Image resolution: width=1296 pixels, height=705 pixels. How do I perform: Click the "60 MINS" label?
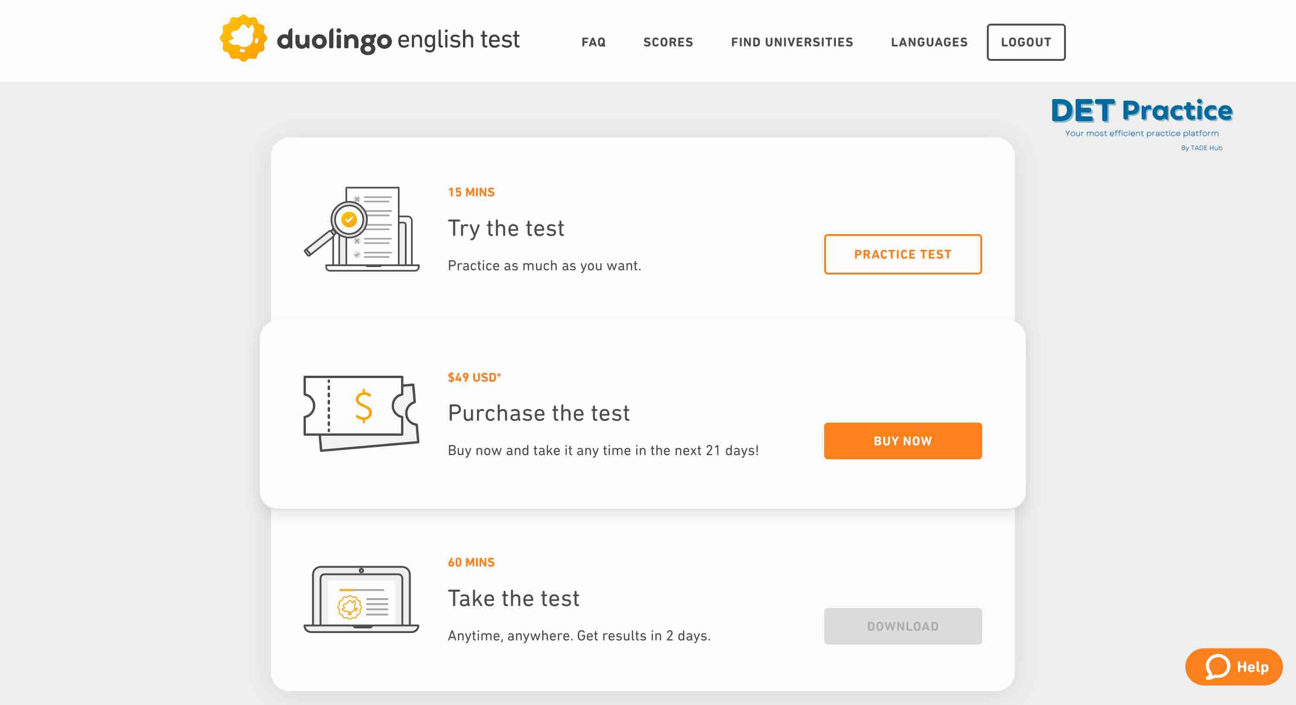[x=471, y=562]
